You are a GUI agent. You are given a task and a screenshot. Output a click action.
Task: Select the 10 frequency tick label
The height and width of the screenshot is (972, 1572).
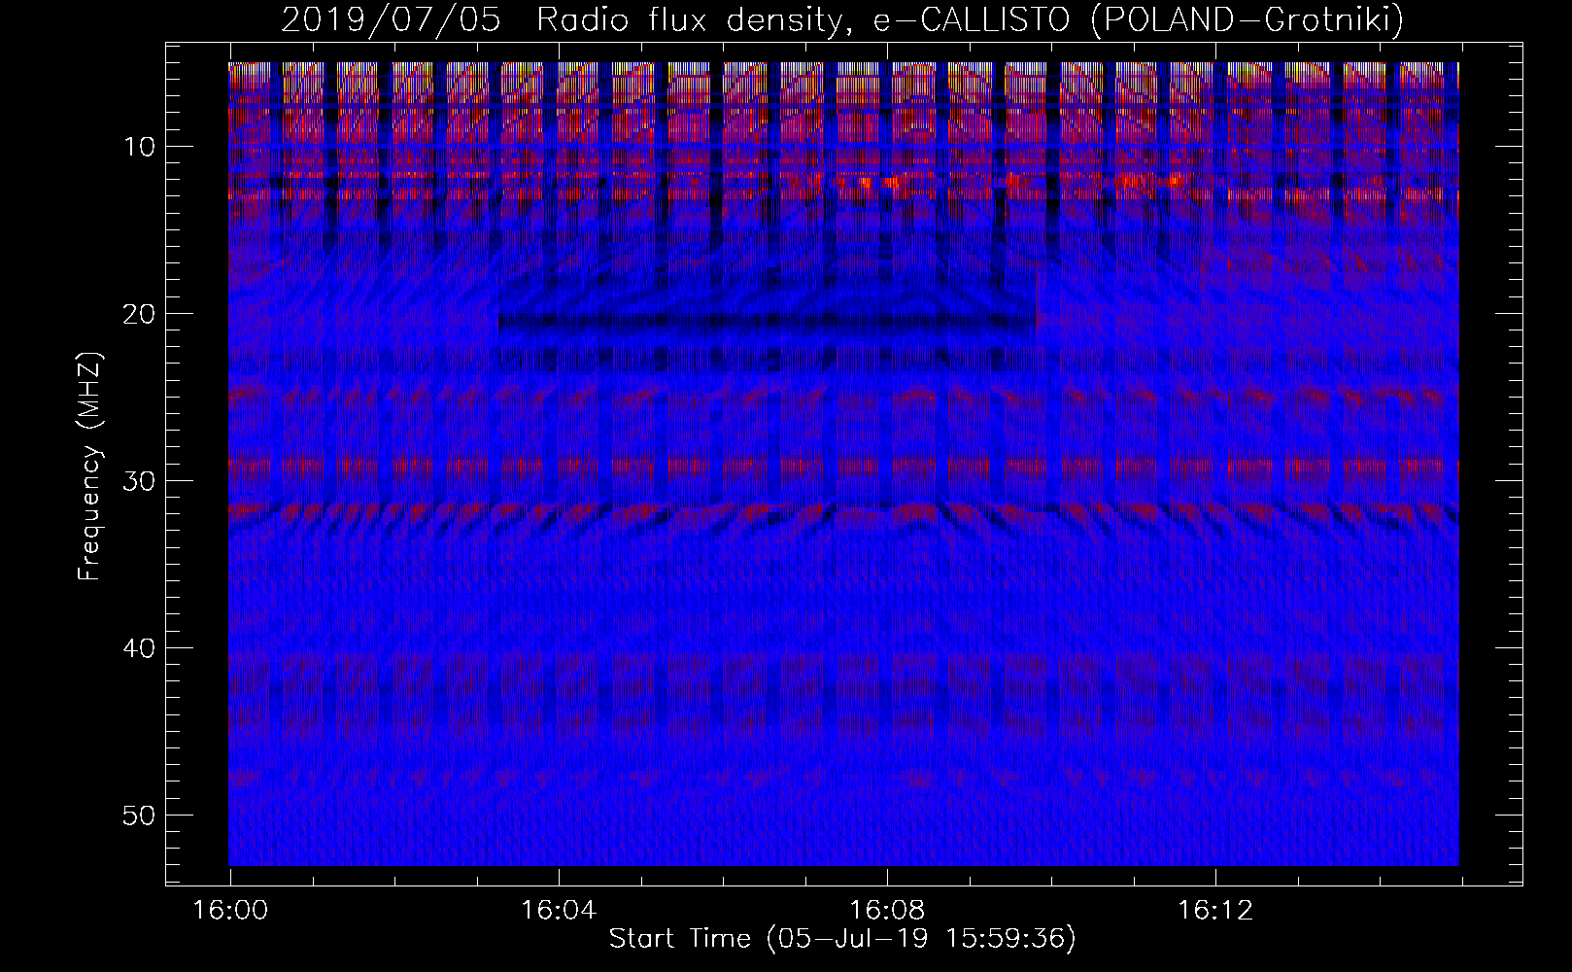click(x=140, y=147)
